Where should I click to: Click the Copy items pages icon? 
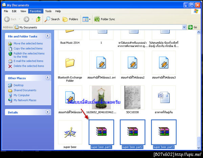pos(10,48)
